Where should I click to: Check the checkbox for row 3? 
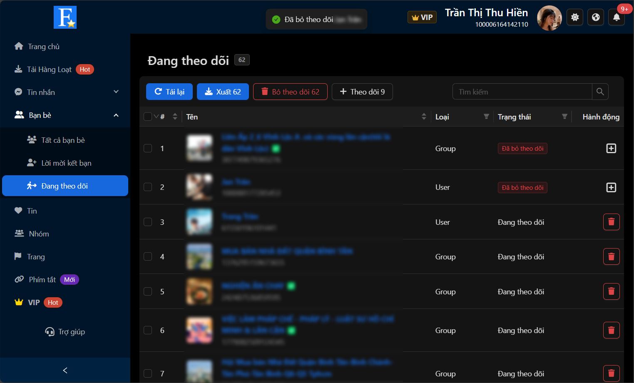coord(148,222)
